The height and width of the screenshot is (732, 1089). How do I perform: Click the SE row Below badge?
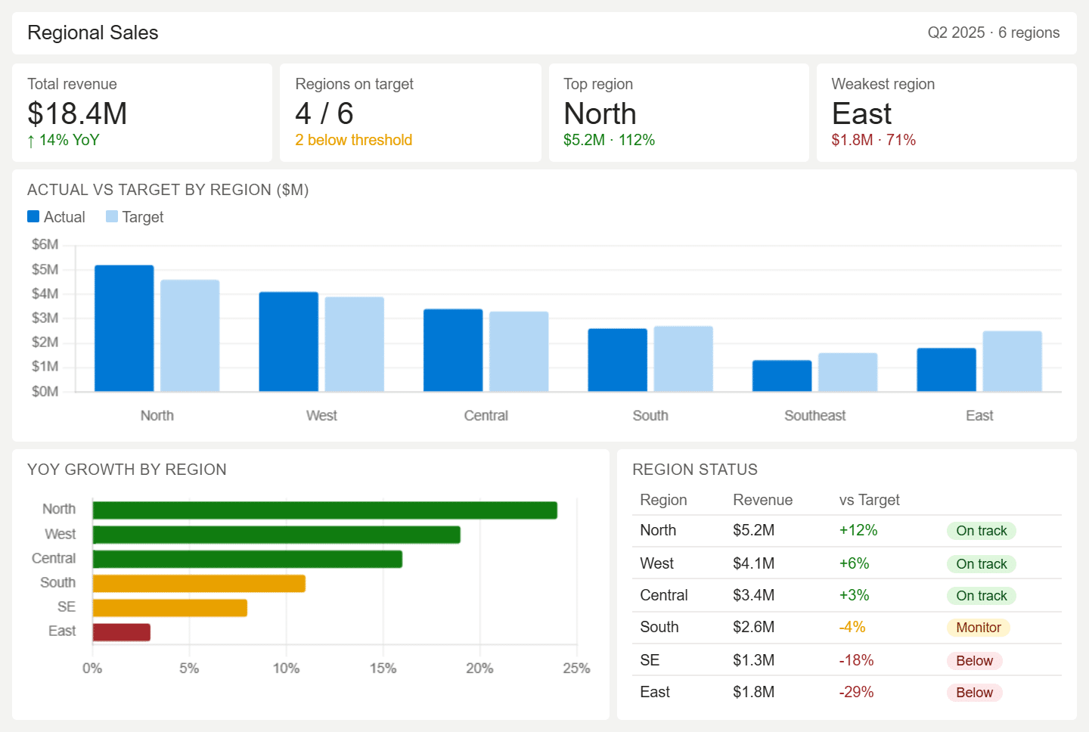click(974, 661)
